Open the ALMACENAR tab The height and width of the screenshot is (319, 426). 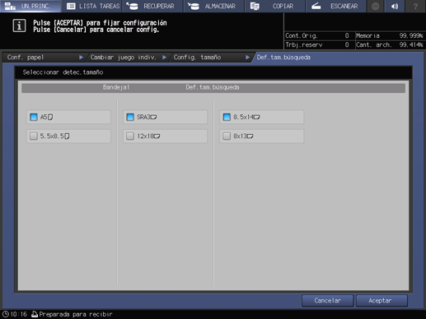click(x=214, y=6)
